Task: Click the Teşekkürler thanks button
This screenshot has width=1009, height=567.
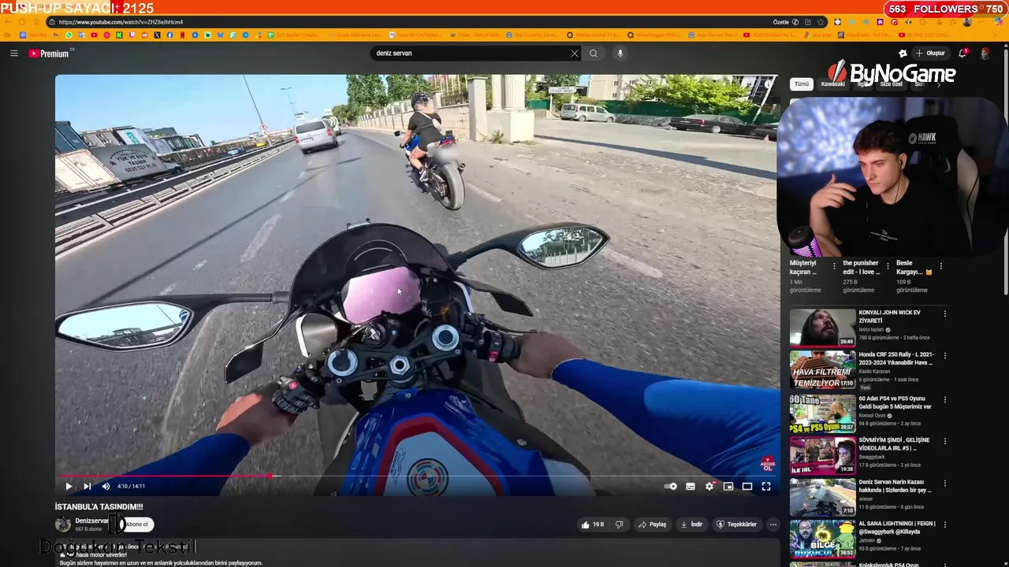Action: (x=736, y=524)
